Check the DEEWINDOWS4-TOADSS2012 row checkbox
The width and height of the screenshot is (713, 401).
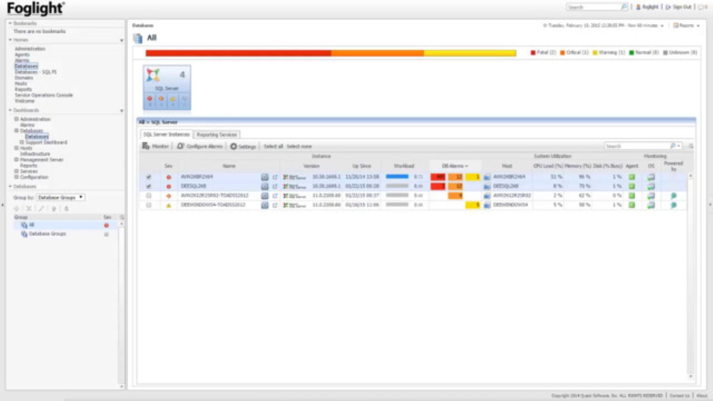(148, 205)
